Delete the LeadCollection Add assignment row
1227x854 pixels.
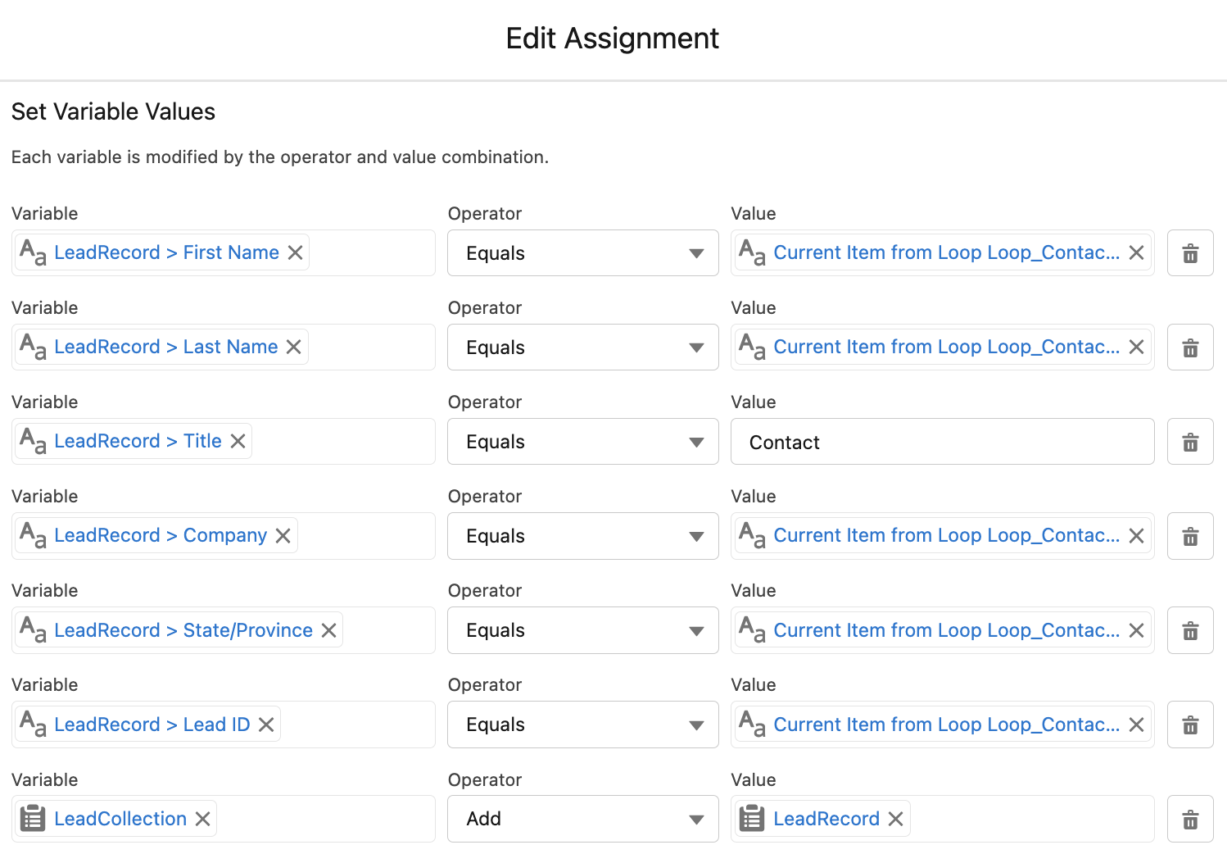1190,818
